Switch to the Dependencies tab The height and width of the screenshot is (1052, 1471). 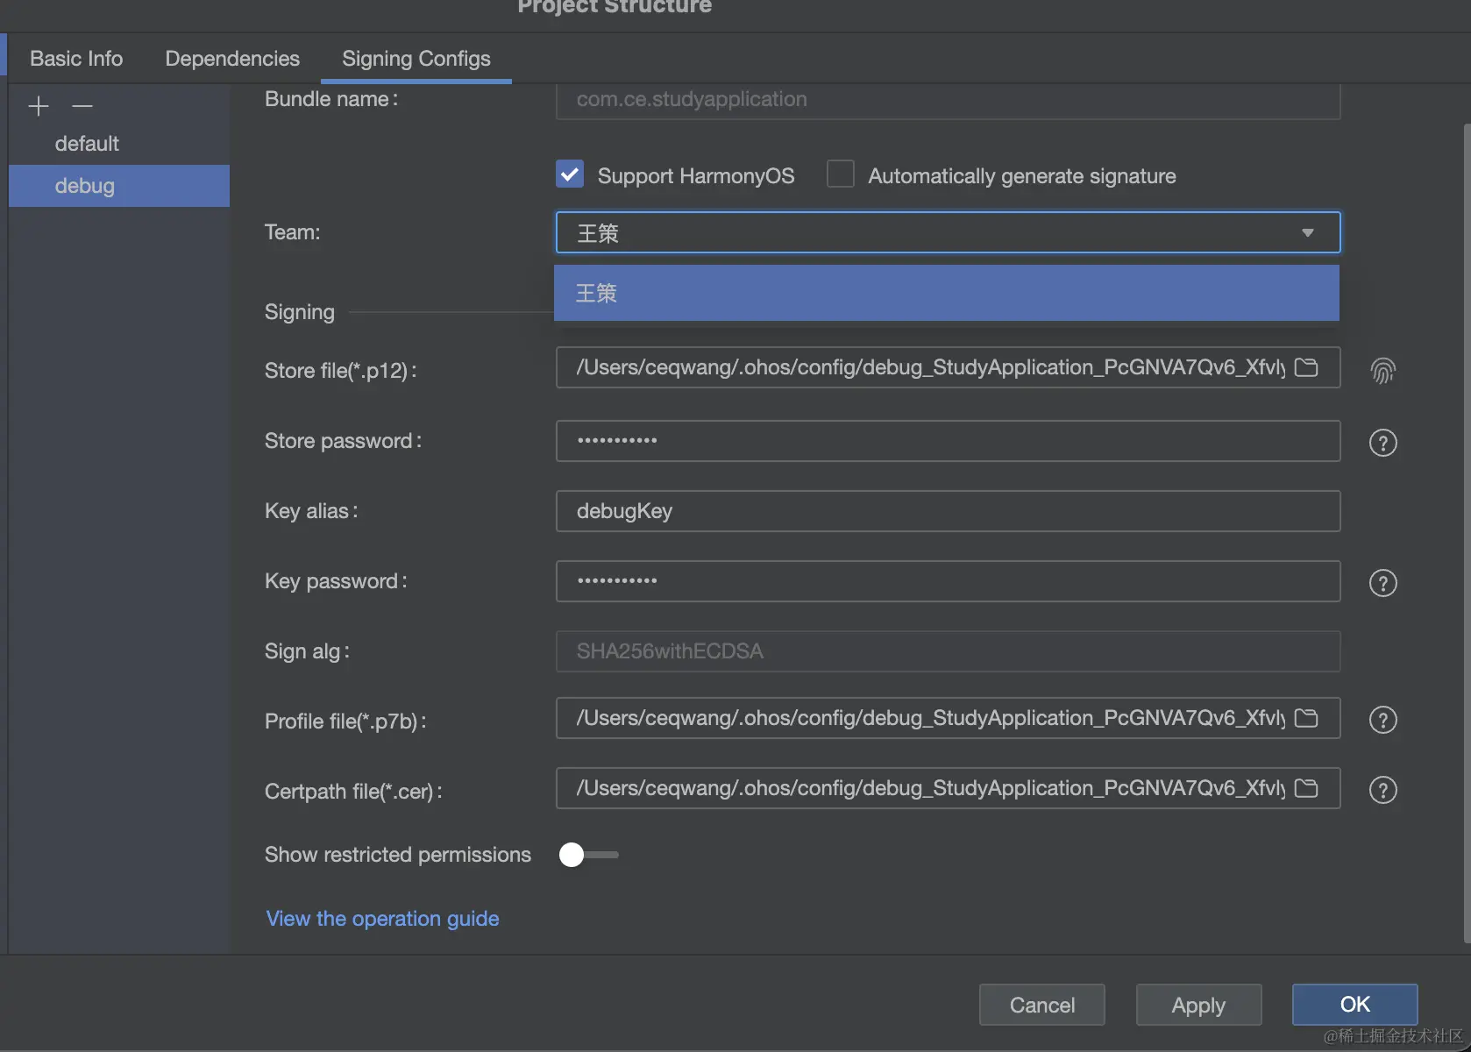point(232,59)
